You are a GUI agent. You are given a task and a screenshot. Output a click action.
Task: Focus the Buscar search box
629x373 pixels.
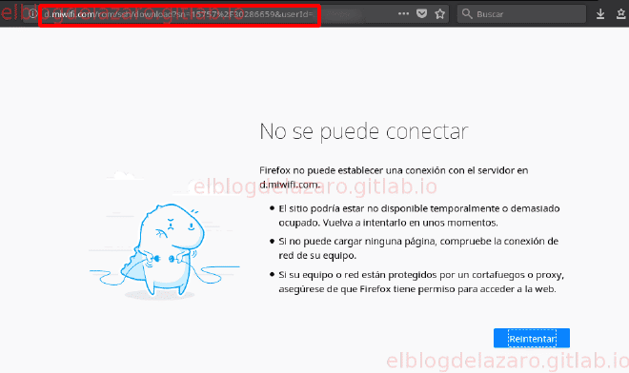tap(521, 14)
